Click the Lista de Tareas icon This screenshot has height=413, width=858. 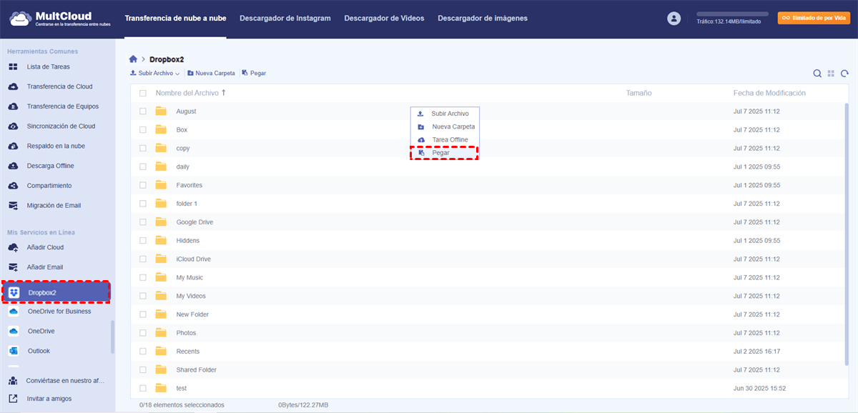click(x=13, y=66)
